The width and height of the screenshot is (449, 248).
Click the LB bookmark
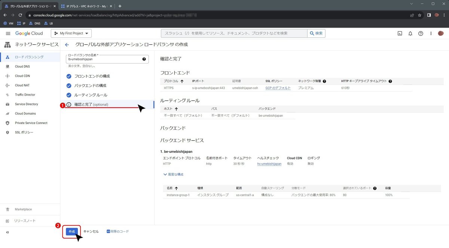[48, 23]
